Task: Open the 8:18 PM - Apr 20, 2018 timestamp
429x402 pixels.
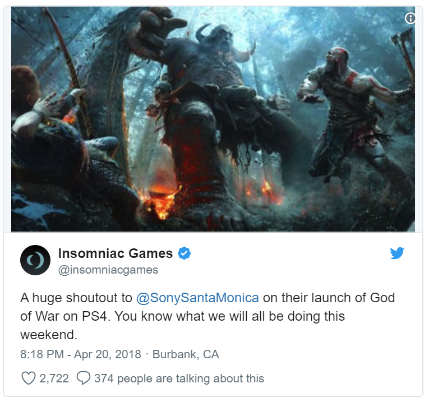Action: point(80,354)
